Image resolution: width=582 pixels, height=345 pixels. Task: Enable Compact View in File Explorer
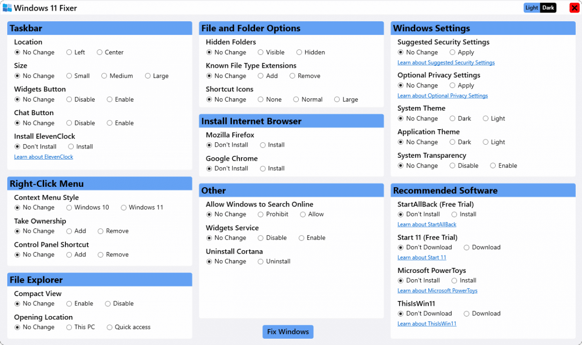point(69,303)
